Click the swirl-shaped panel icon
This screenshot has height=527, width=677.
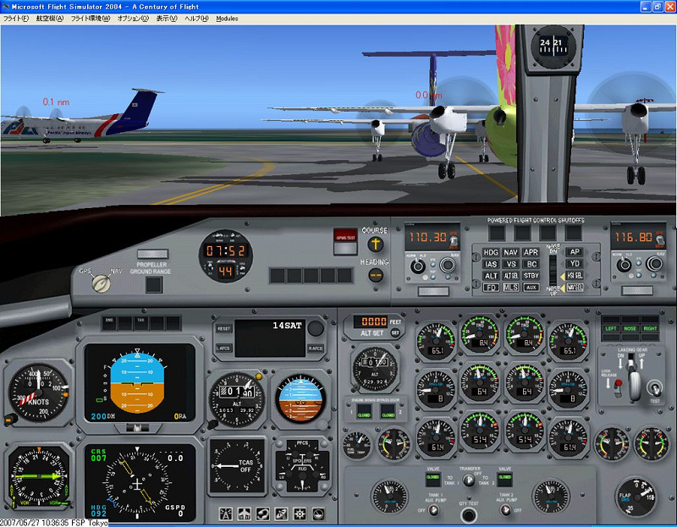click(x=262, y=513)
